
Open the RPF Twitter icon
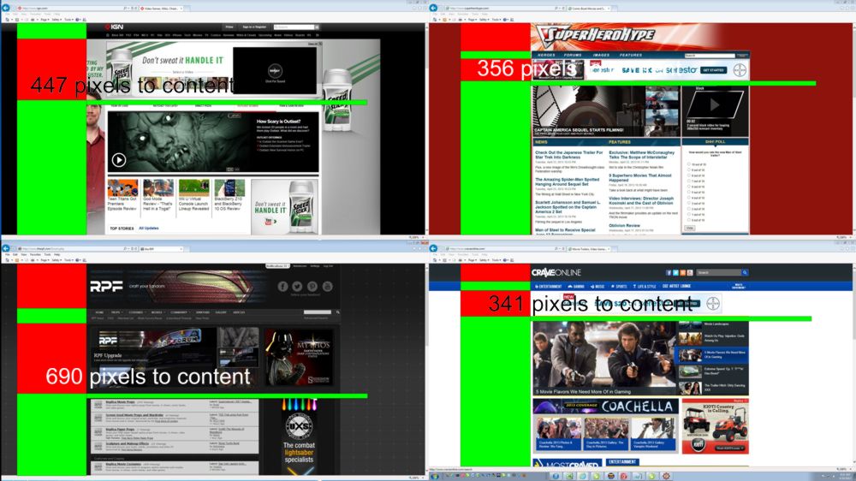[x=298, y=286]
